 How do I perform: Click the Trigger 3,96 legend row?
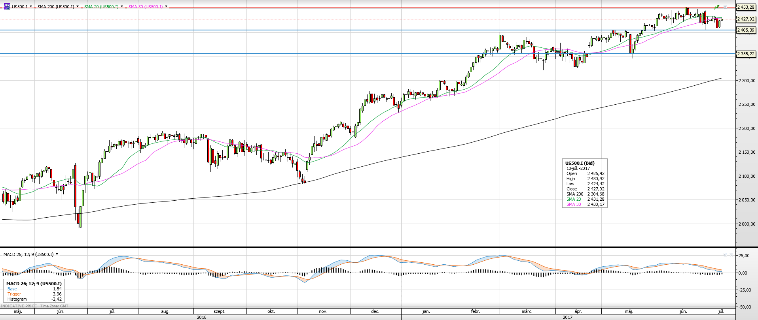[x=34, y=294]
